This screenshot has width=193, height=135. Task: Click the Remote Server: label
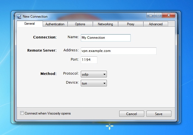42,50
